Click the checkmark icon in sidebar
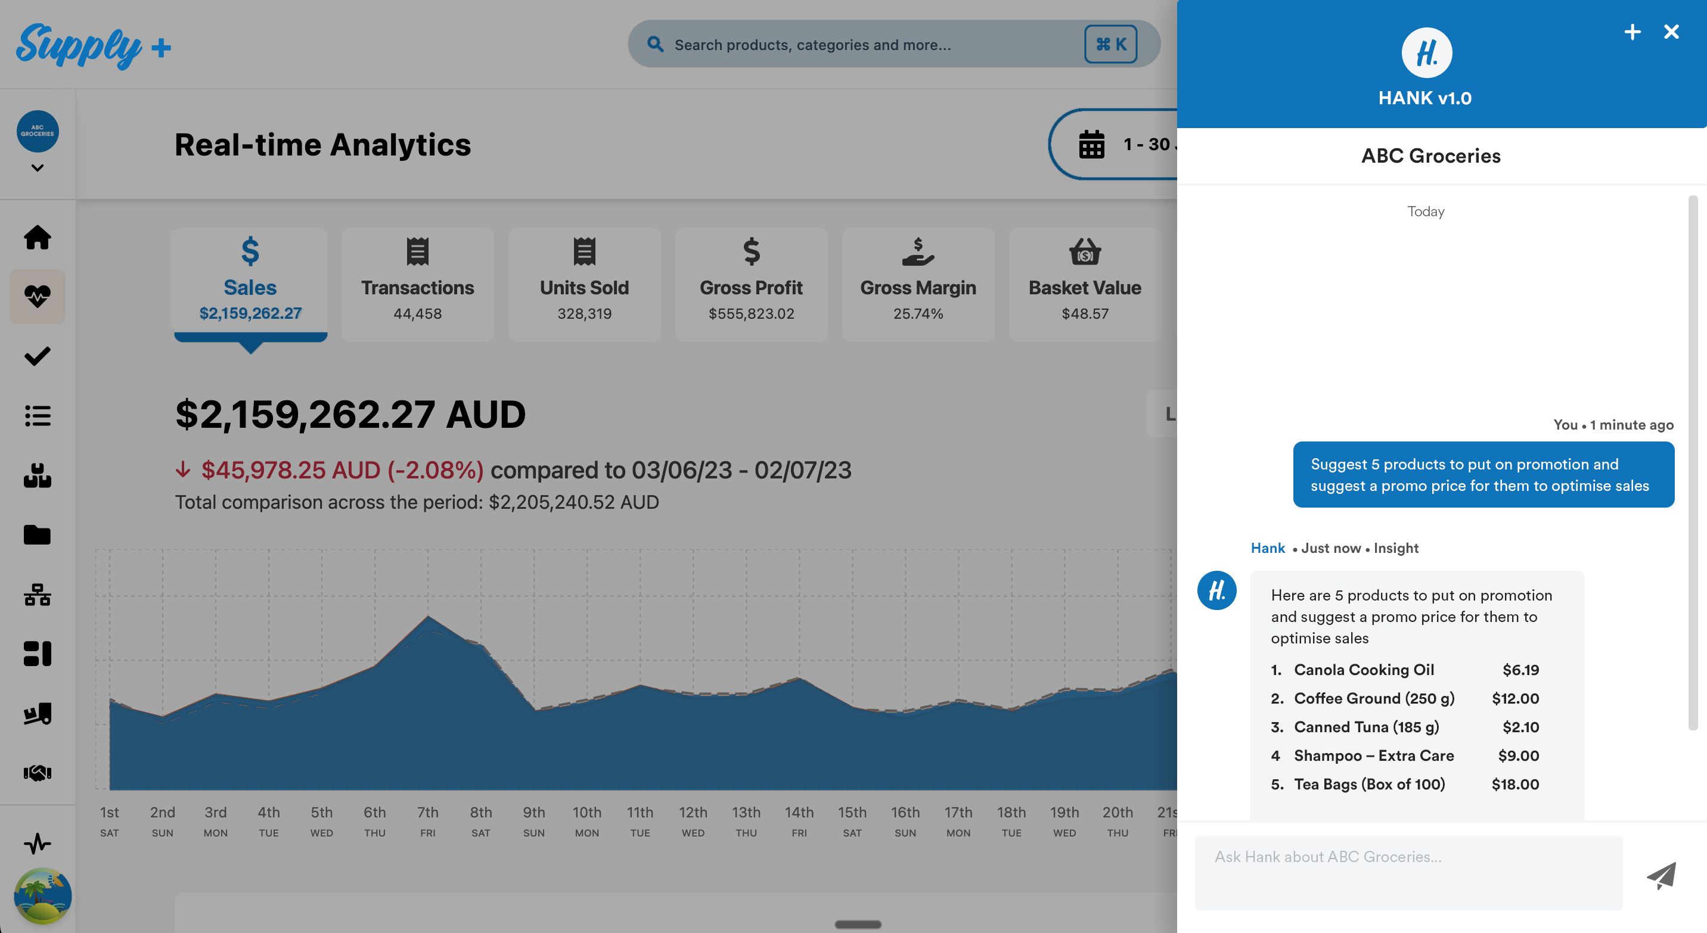The image size is (1707, 933). pyautogui.click(x=37, y=356)
